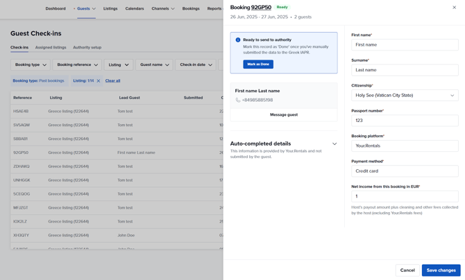Image resolution: width=465 pixels, height=280 pixels.
Task: Close the booking 92GP50 side panel
Action: click(454, 8)
